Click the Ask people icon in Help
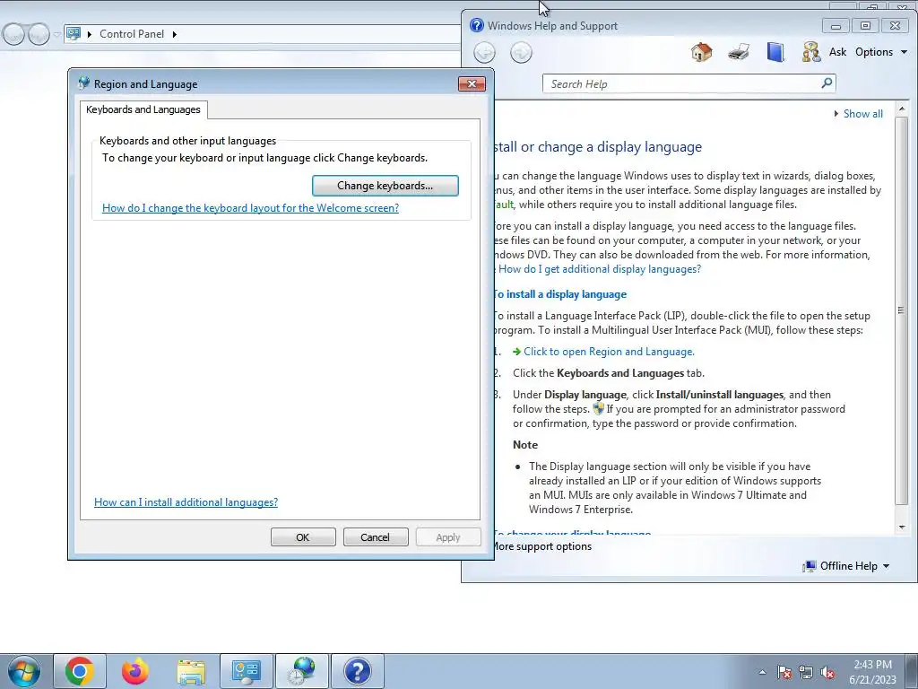This screenshot has width=918, height=689. coord(810,52)
